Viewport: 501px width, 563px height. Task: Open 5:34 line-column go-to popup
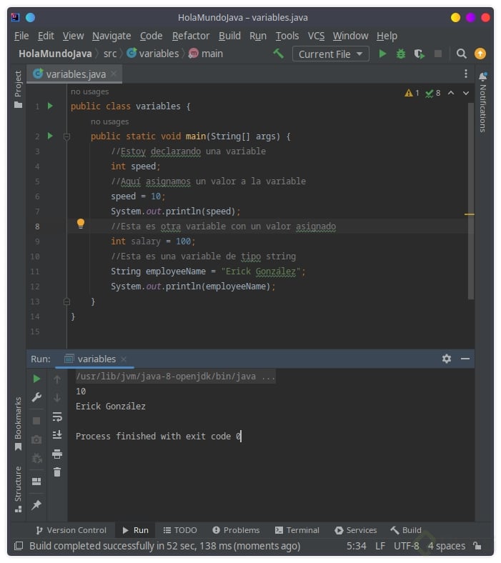tap(356, 546)
